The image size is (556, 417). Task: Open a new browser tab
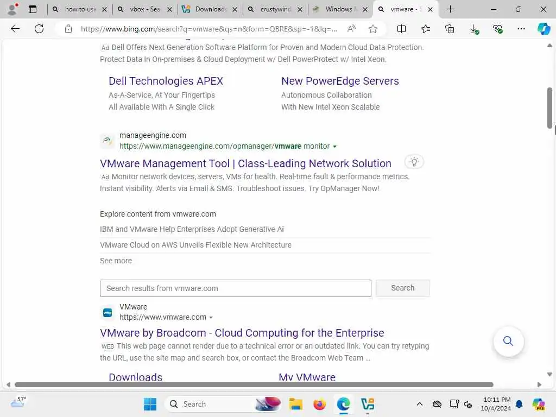coord(450,9)
